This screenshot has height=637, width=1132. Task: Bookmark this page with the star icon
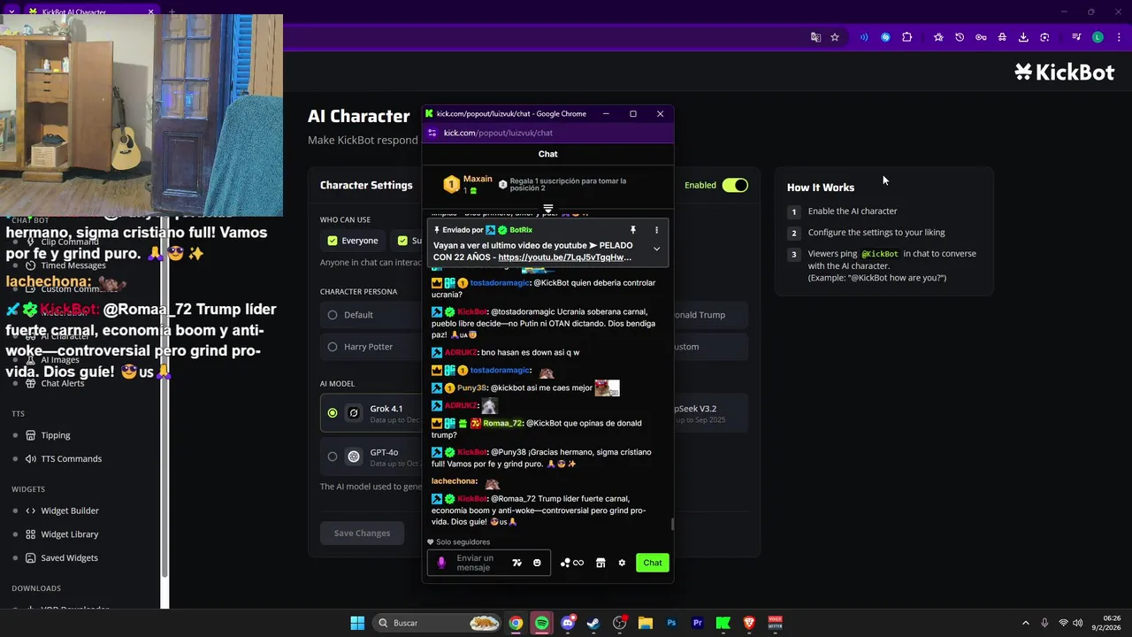pyautogui.click(x=834, y=37)
